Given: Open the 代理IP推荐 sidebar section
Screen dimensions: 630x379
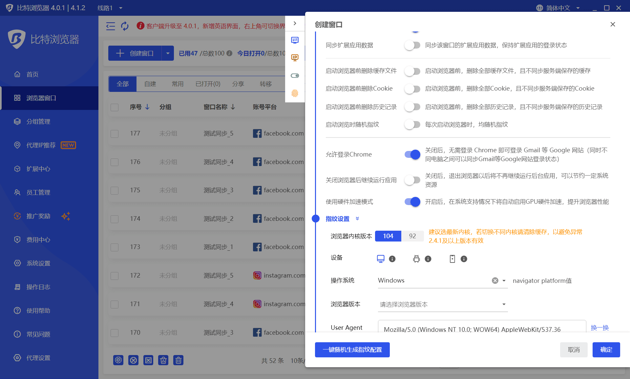Looking at the screenshot, I should click(x=41, y=145).
